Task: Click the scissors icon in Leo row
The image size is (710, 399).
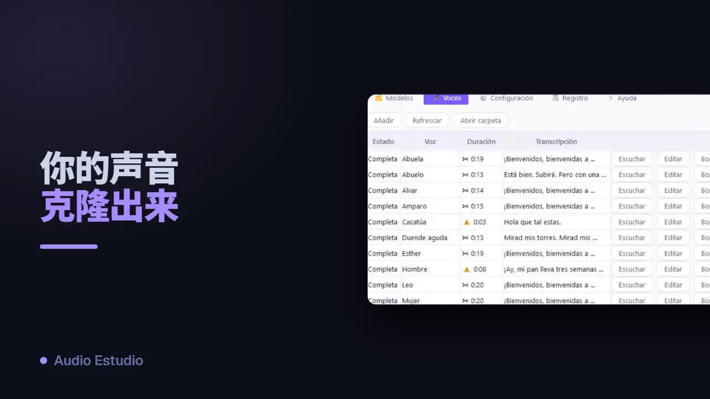Action: click(x=465, y=285)
